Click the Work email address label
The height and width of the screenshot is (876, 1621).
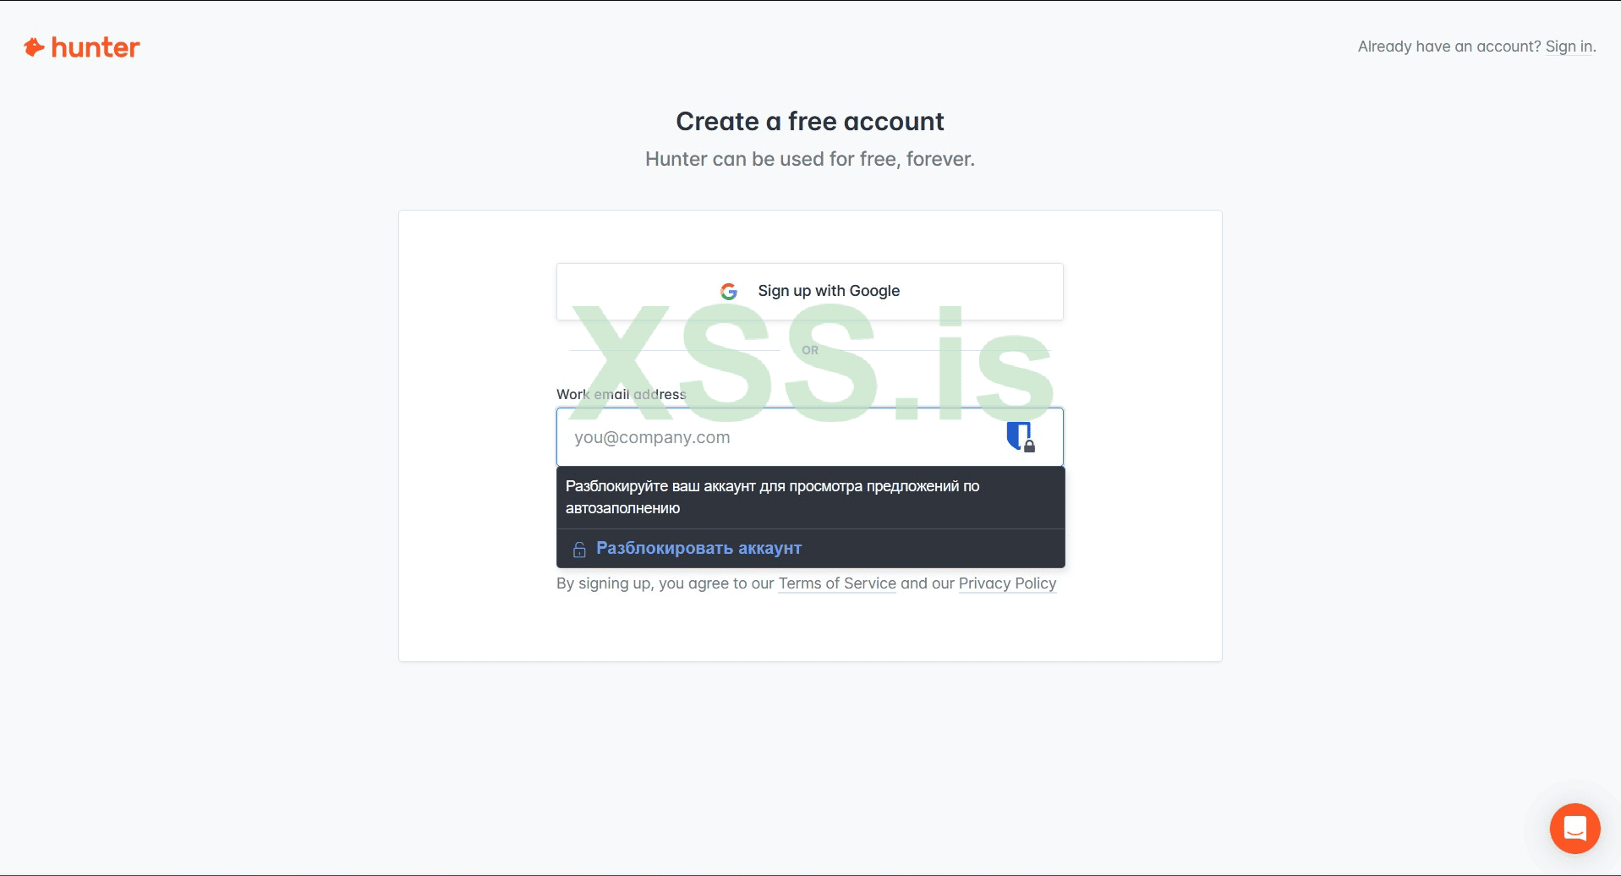tap(622, 394)
